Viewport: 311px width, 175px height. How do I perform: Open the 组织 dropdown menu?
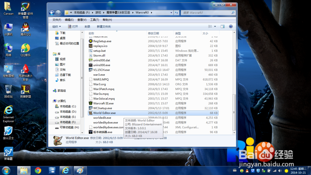(x=57, y=26)
